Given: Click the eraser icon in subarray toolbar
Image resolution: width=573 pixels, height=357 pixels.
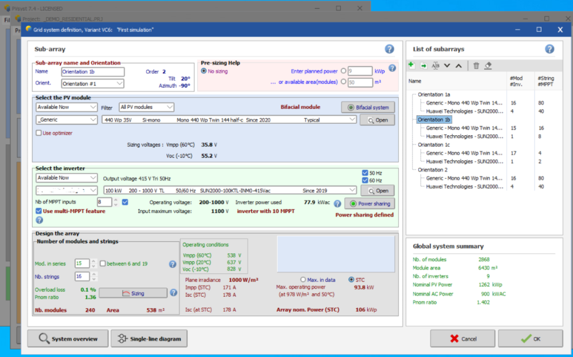Looking at the screenshot, I should coord(488,66).
